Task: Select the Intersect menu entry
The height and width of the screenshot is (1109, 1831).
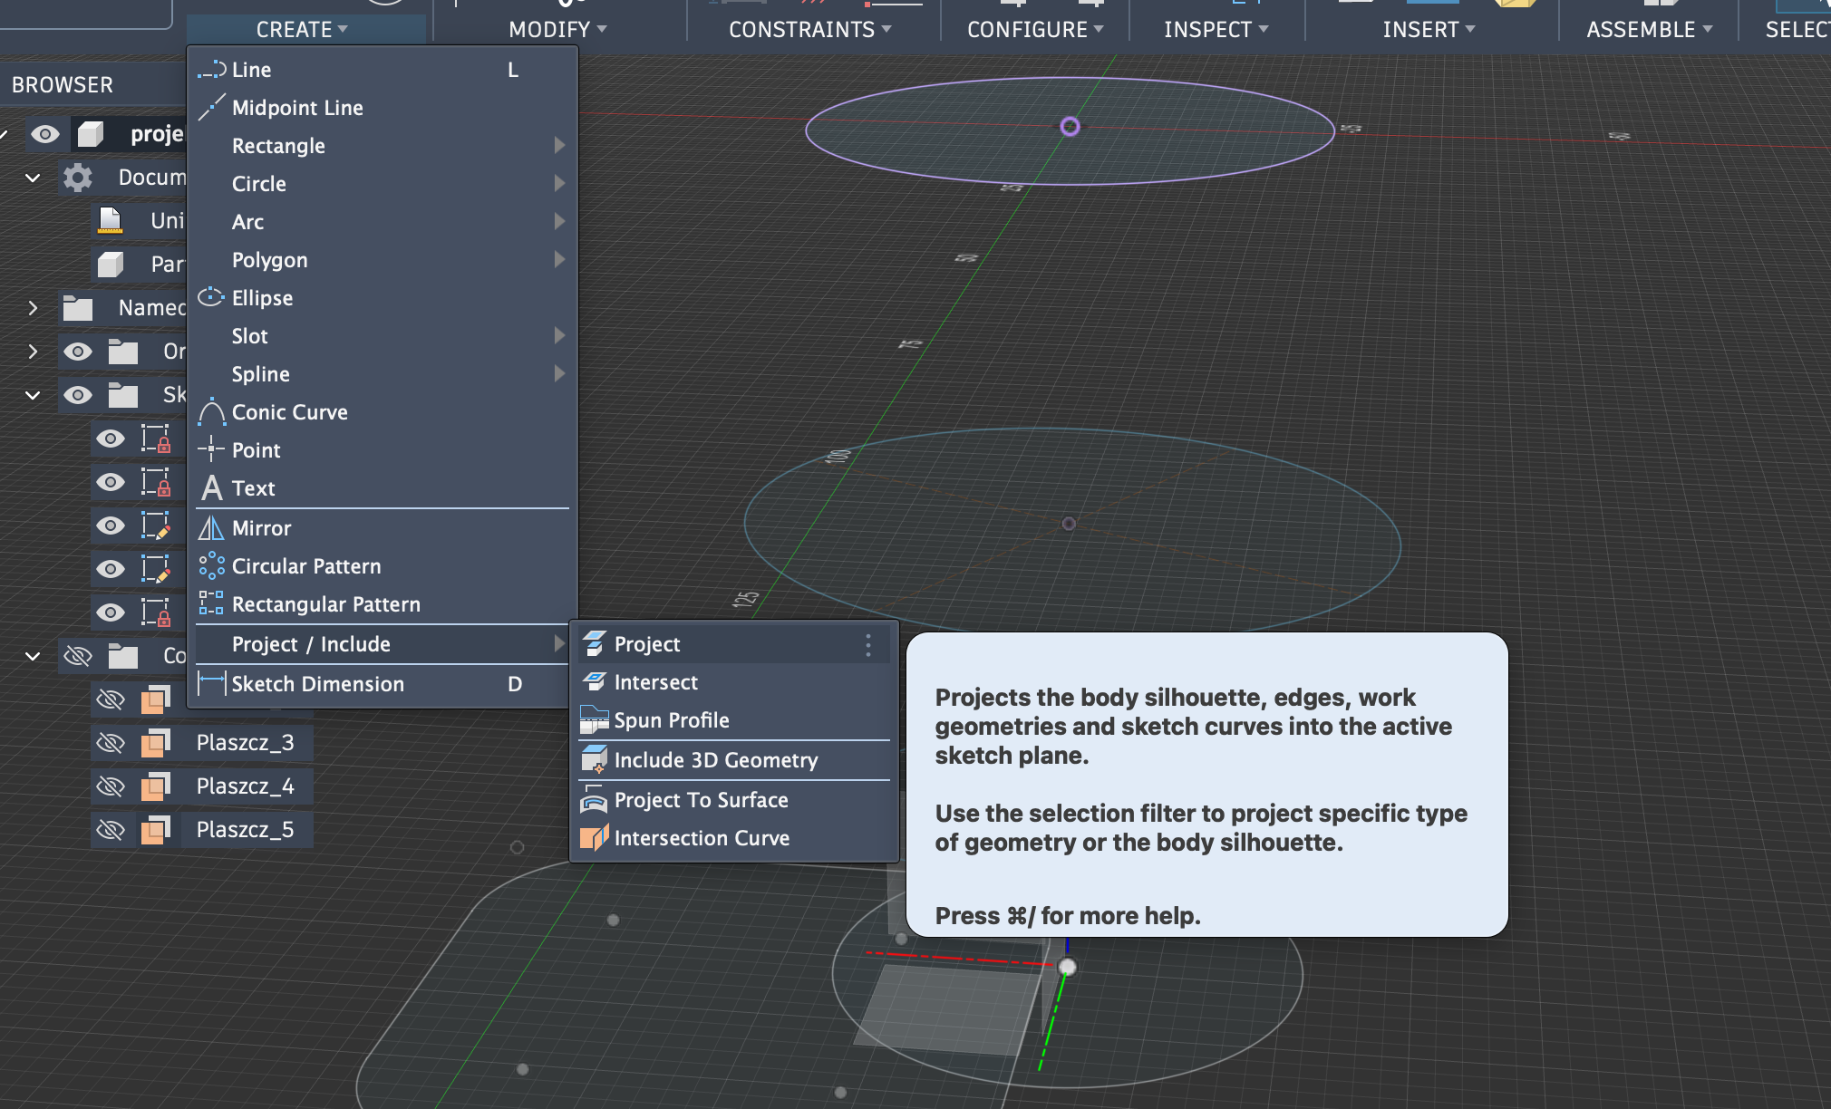Action: tap(656, 682)
